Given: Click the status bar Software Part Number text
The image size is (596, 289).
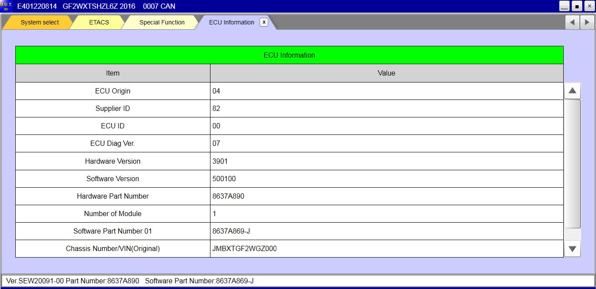Looking at the screenshot, I should [x=199, y=281].
